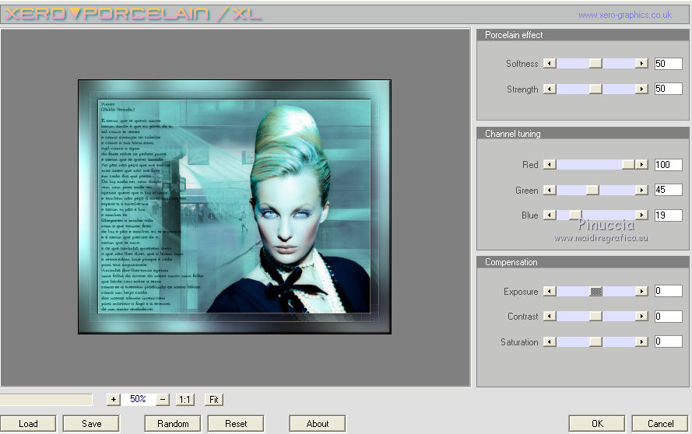
Task: Fit the preview to window
Action: [x=214, y=400]
